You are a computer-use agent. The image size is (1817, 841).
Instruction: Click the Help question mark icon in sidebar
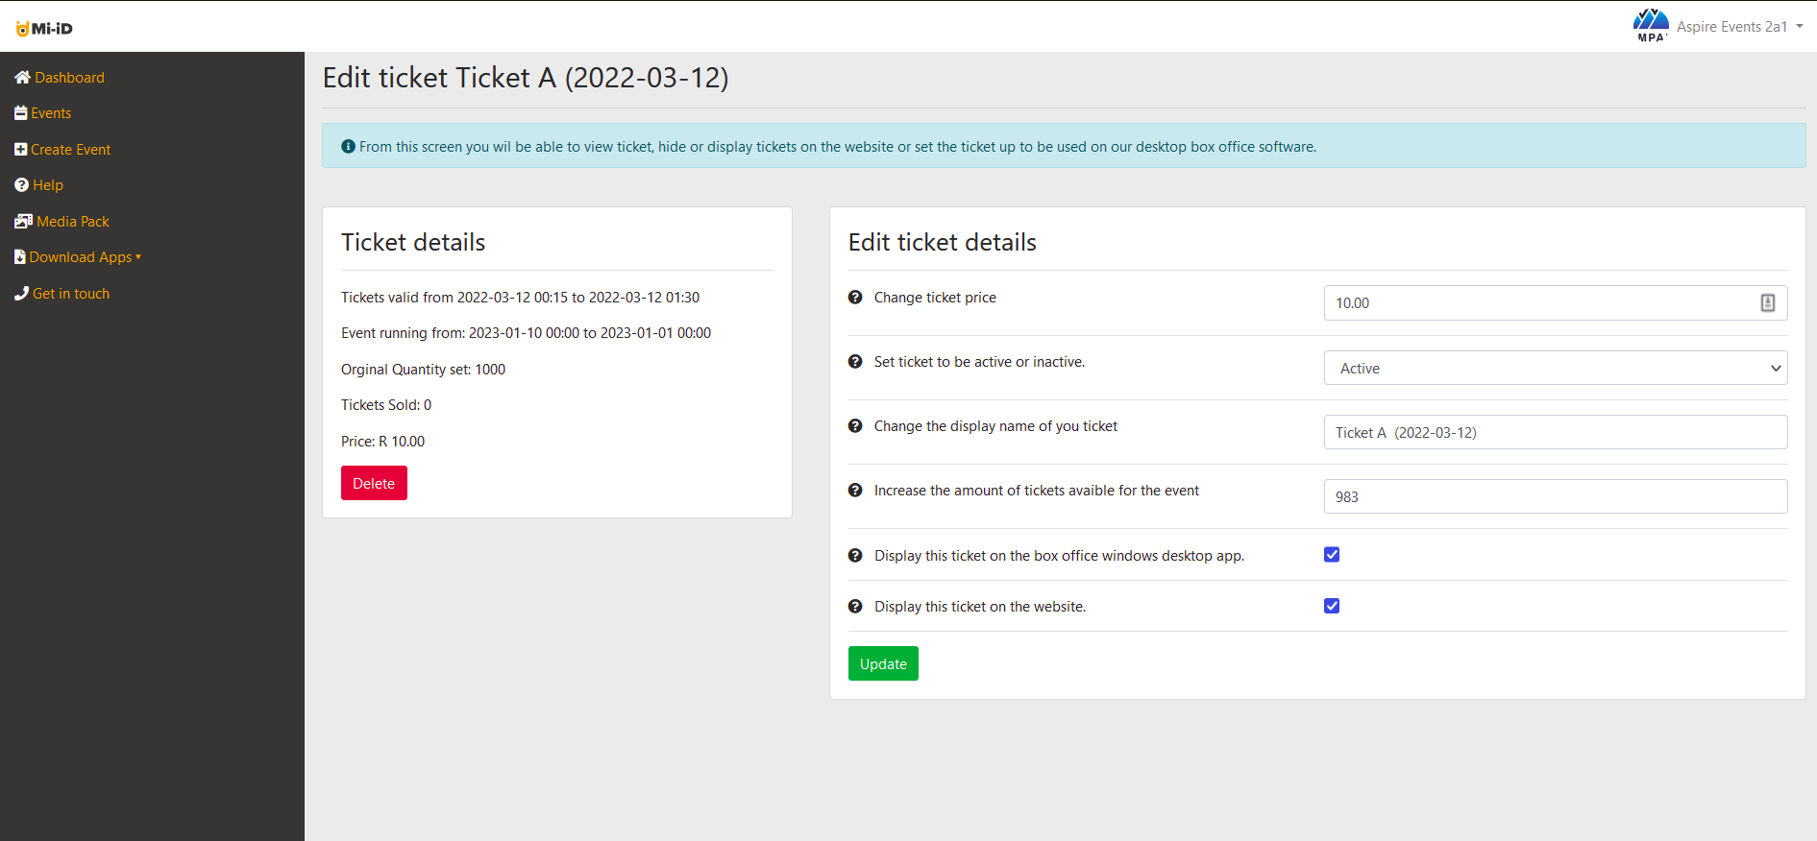click(x=21, y=184)
